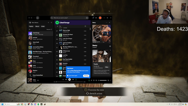Click the create playlist plus icon
188x106 pixels.
pos(48,22)
